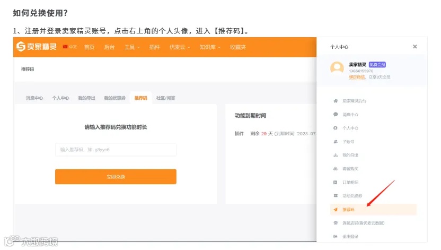Screen dimensions: 441x250
Task: Select the active 推荐码 tab
Action: pos(140,98)
